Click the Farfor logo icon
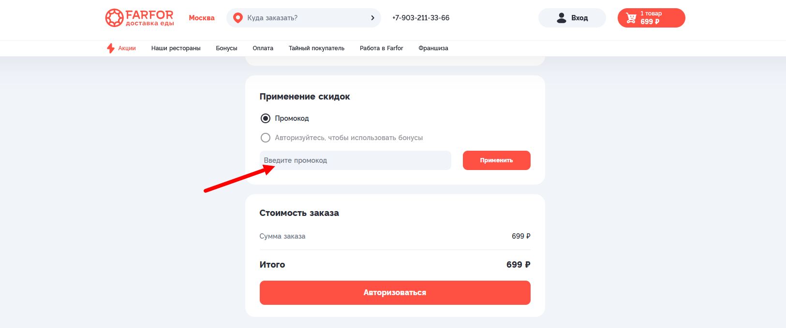Image resolution: width=786 pixels, height=328 pixels. coord(114,17)
